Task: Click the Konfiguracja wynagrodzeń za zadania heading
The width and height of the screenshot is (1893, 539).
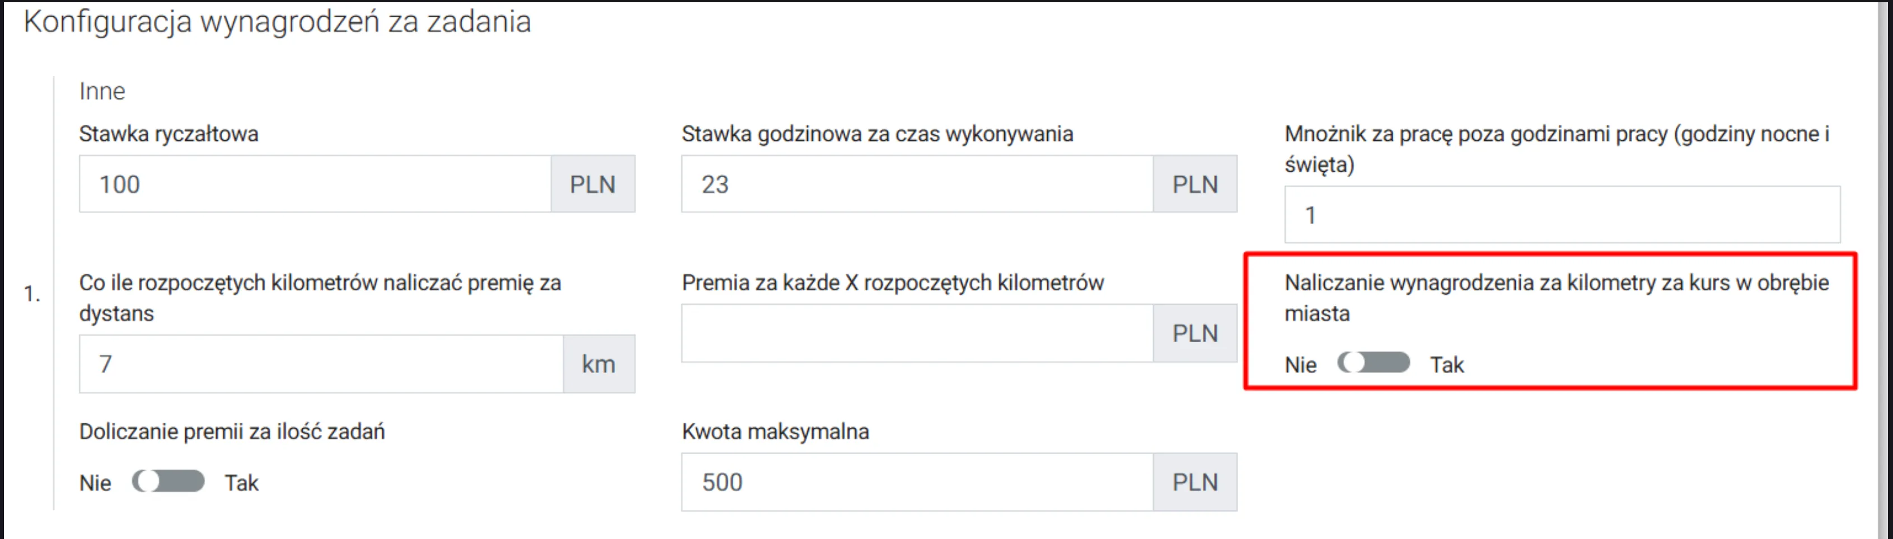Action: pos(277,22)
